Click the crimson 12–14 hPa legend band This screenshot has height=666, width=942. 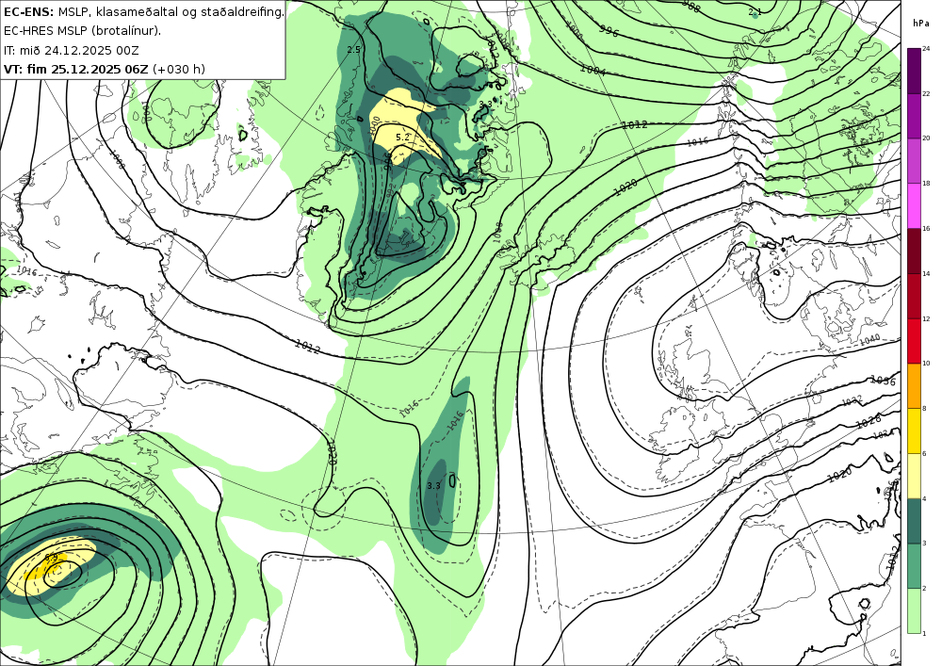click(914, 296)
